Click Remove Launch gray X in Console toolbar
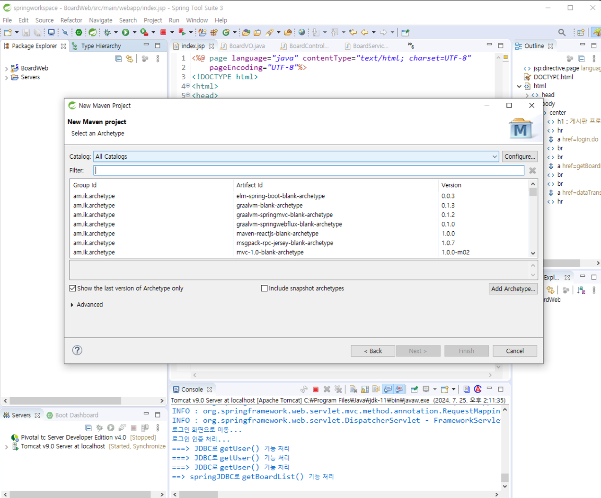Image resolution: width=601 pixels, height=498 pixels. click(327, 389)
